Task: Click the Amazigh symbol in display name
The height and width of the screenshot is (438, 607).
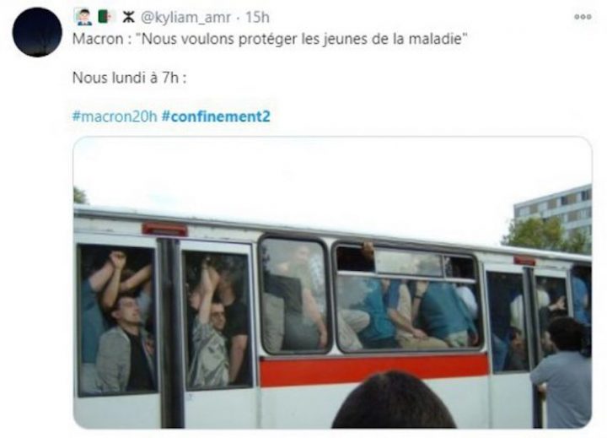Action: point(128,17)
